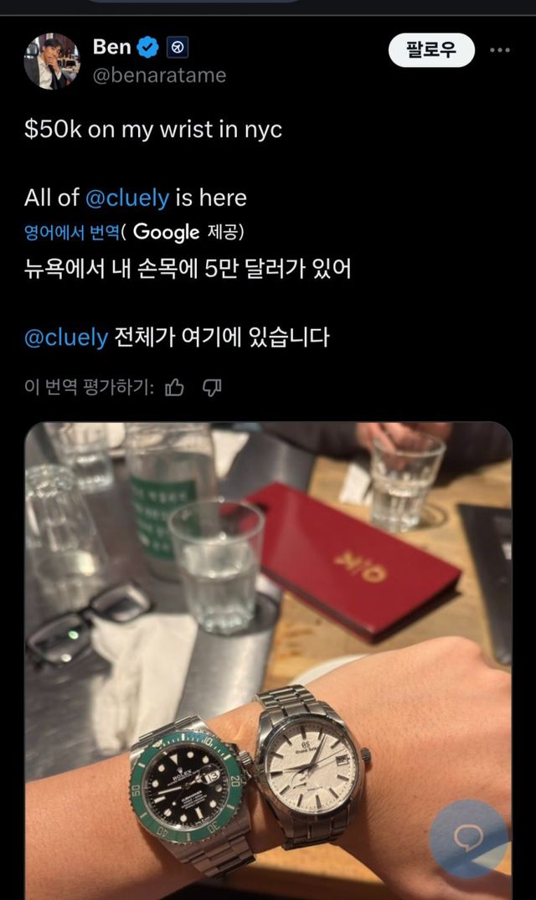Select the Korean translated sentence 뉴욕에서 내 손목에

(x=187, y=270)
